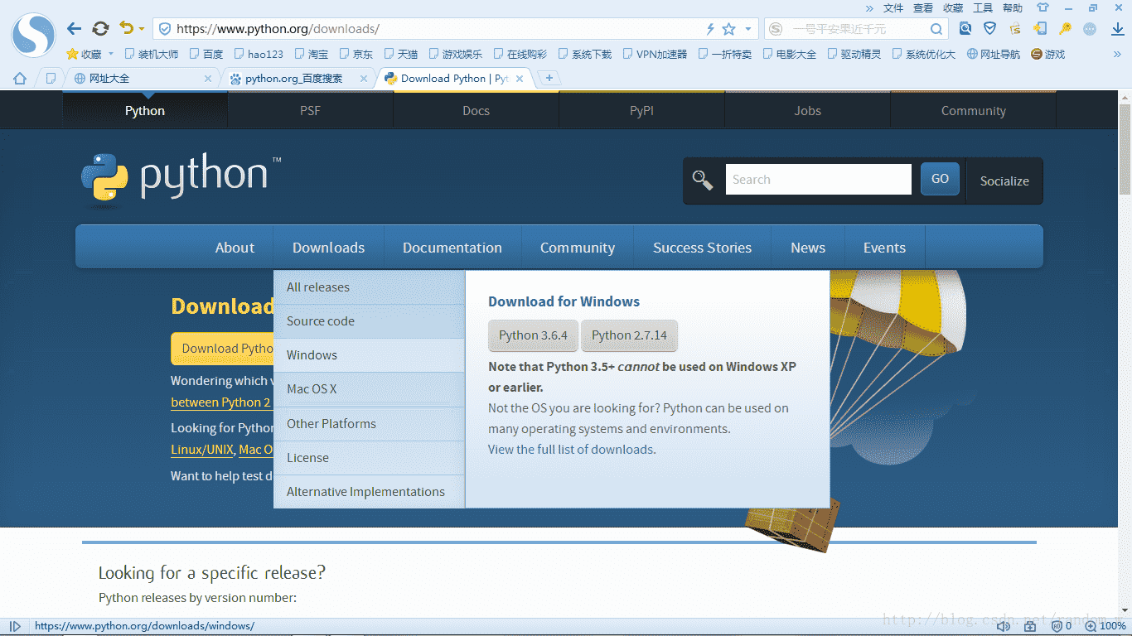Open the PyPI top navigation tab
Image resolution: width=1132 pixels, height=636 pixels.
coord(641,111)
